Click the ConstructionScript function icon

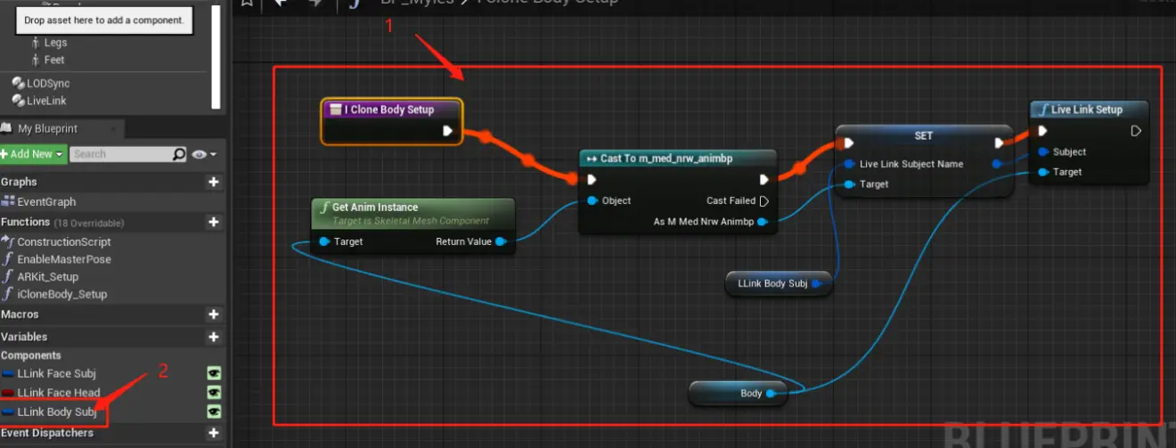[10, 241]
